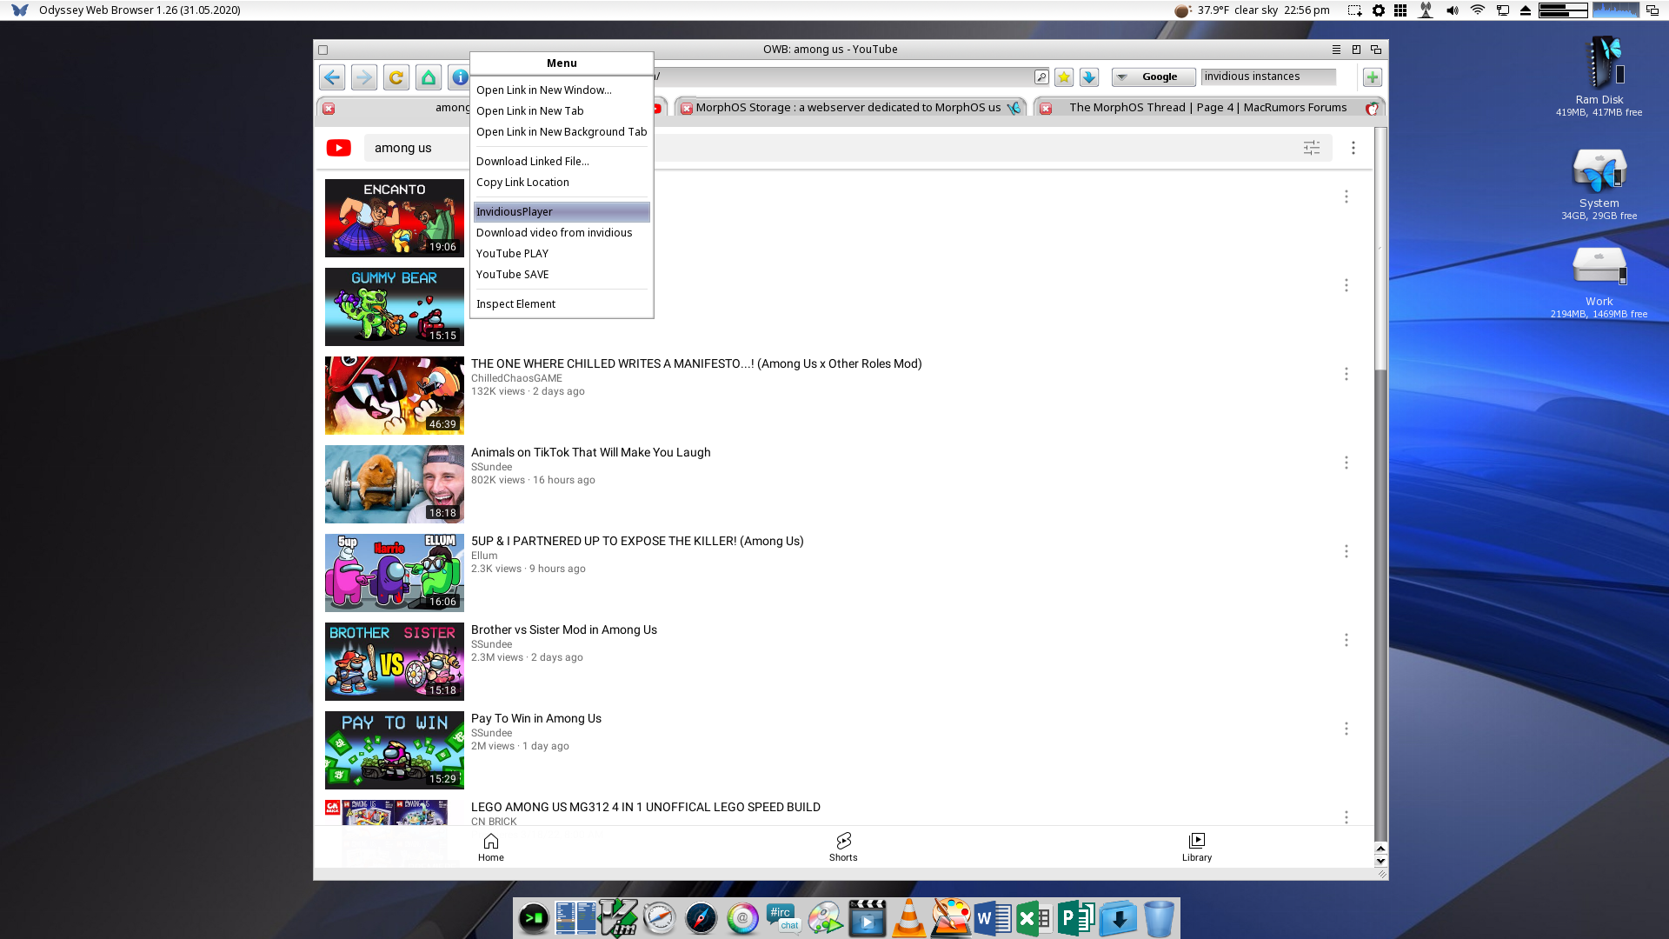1669x939 pixels.
Task: Open VLC from the dock
Action: click(x=908, y=919)
